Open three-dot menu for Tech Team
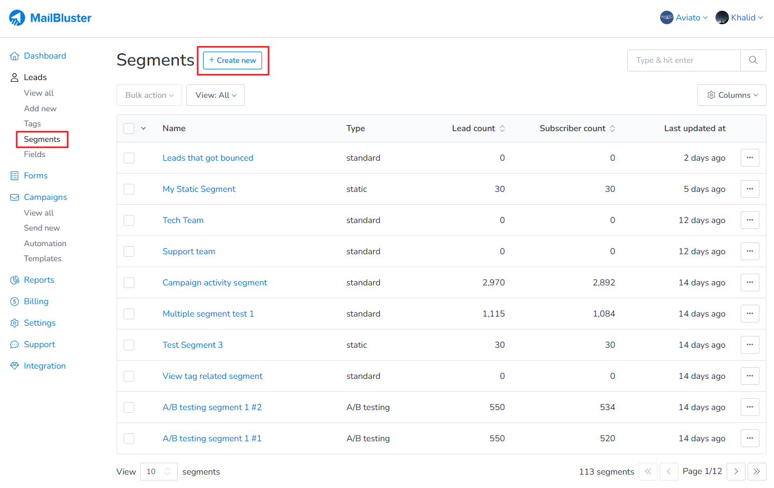Viewport: 774px width, 488px height. [750, 220]
